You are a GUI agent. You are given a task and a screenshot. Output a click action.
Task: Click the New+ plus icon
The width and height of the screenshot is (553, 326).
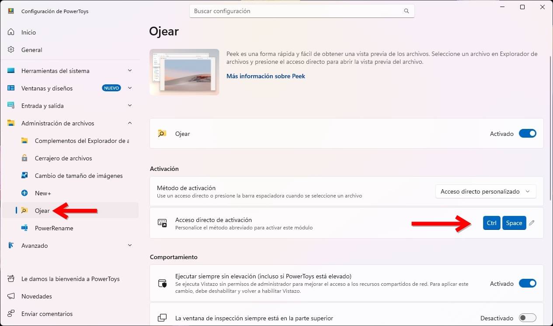(25, 193)
